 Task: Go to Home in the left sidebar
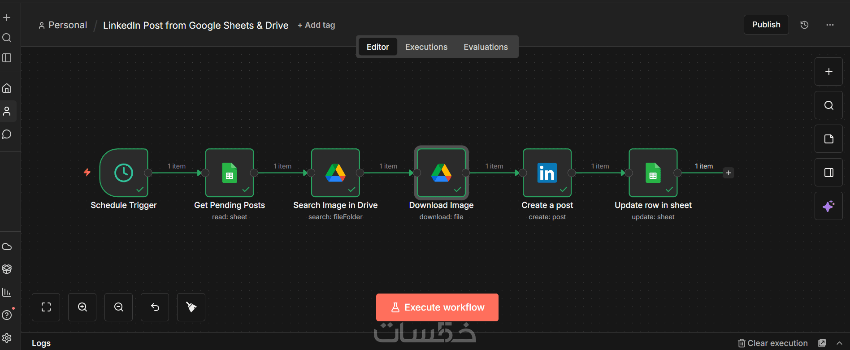coord(7,88)
